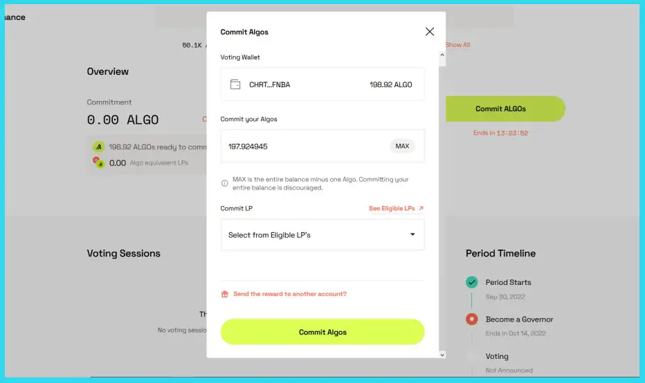Click the arrow icon after See Eligible LPs
The height and width of the screenshot is (383, 645).
click(421, 208)
